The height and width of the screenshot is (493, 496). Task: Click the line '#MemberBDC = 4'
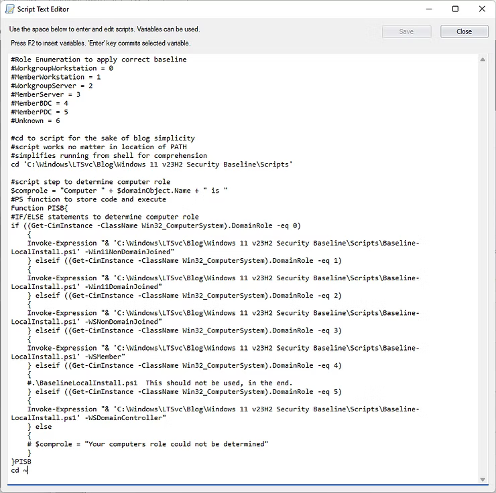point(40,103)
